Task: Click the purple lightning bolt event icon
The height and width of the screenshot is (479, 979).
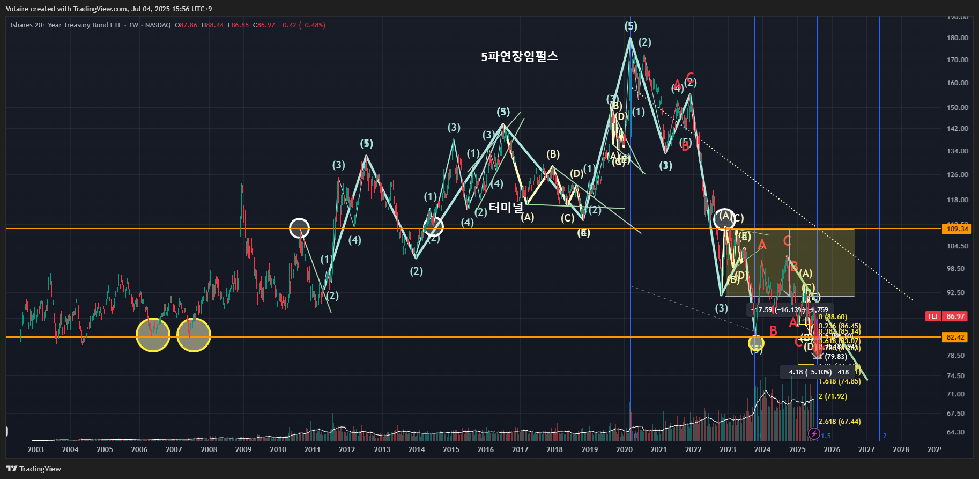Action: (814, 433)
